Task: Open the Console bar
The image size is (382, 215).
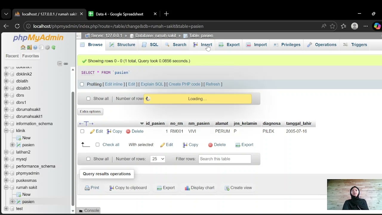Action: click(89, 211)
